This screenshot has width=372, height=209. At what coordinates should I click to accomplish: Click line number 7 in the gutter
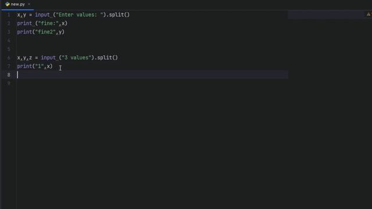tap(9, 66)
